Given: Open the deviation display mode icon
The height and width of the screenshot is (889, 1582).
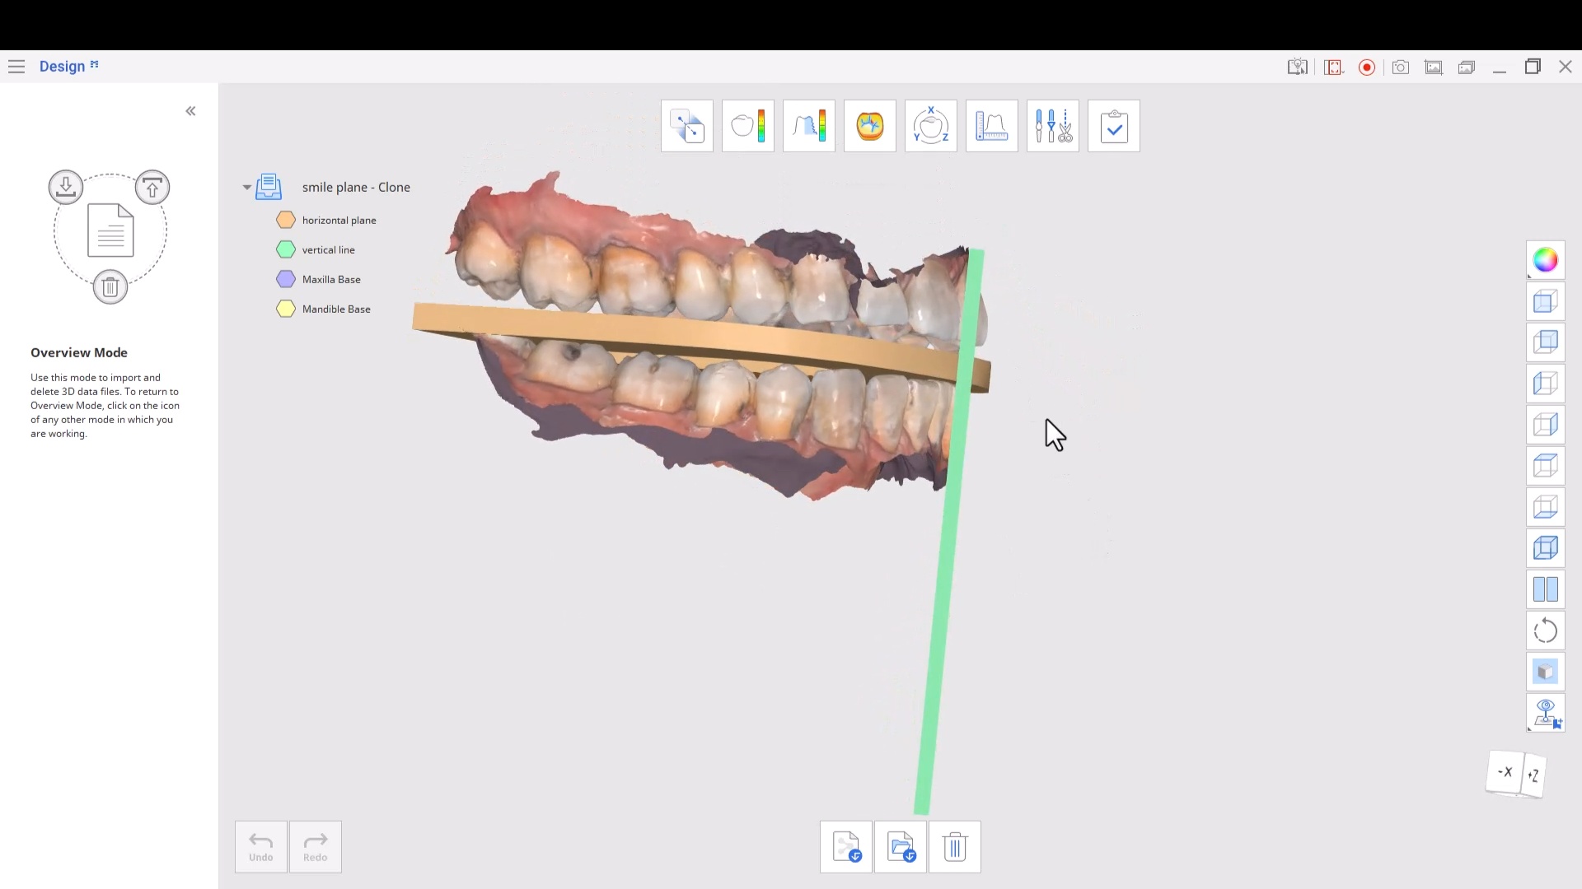Looking at the screenshot, I should (x=747, y=126).
